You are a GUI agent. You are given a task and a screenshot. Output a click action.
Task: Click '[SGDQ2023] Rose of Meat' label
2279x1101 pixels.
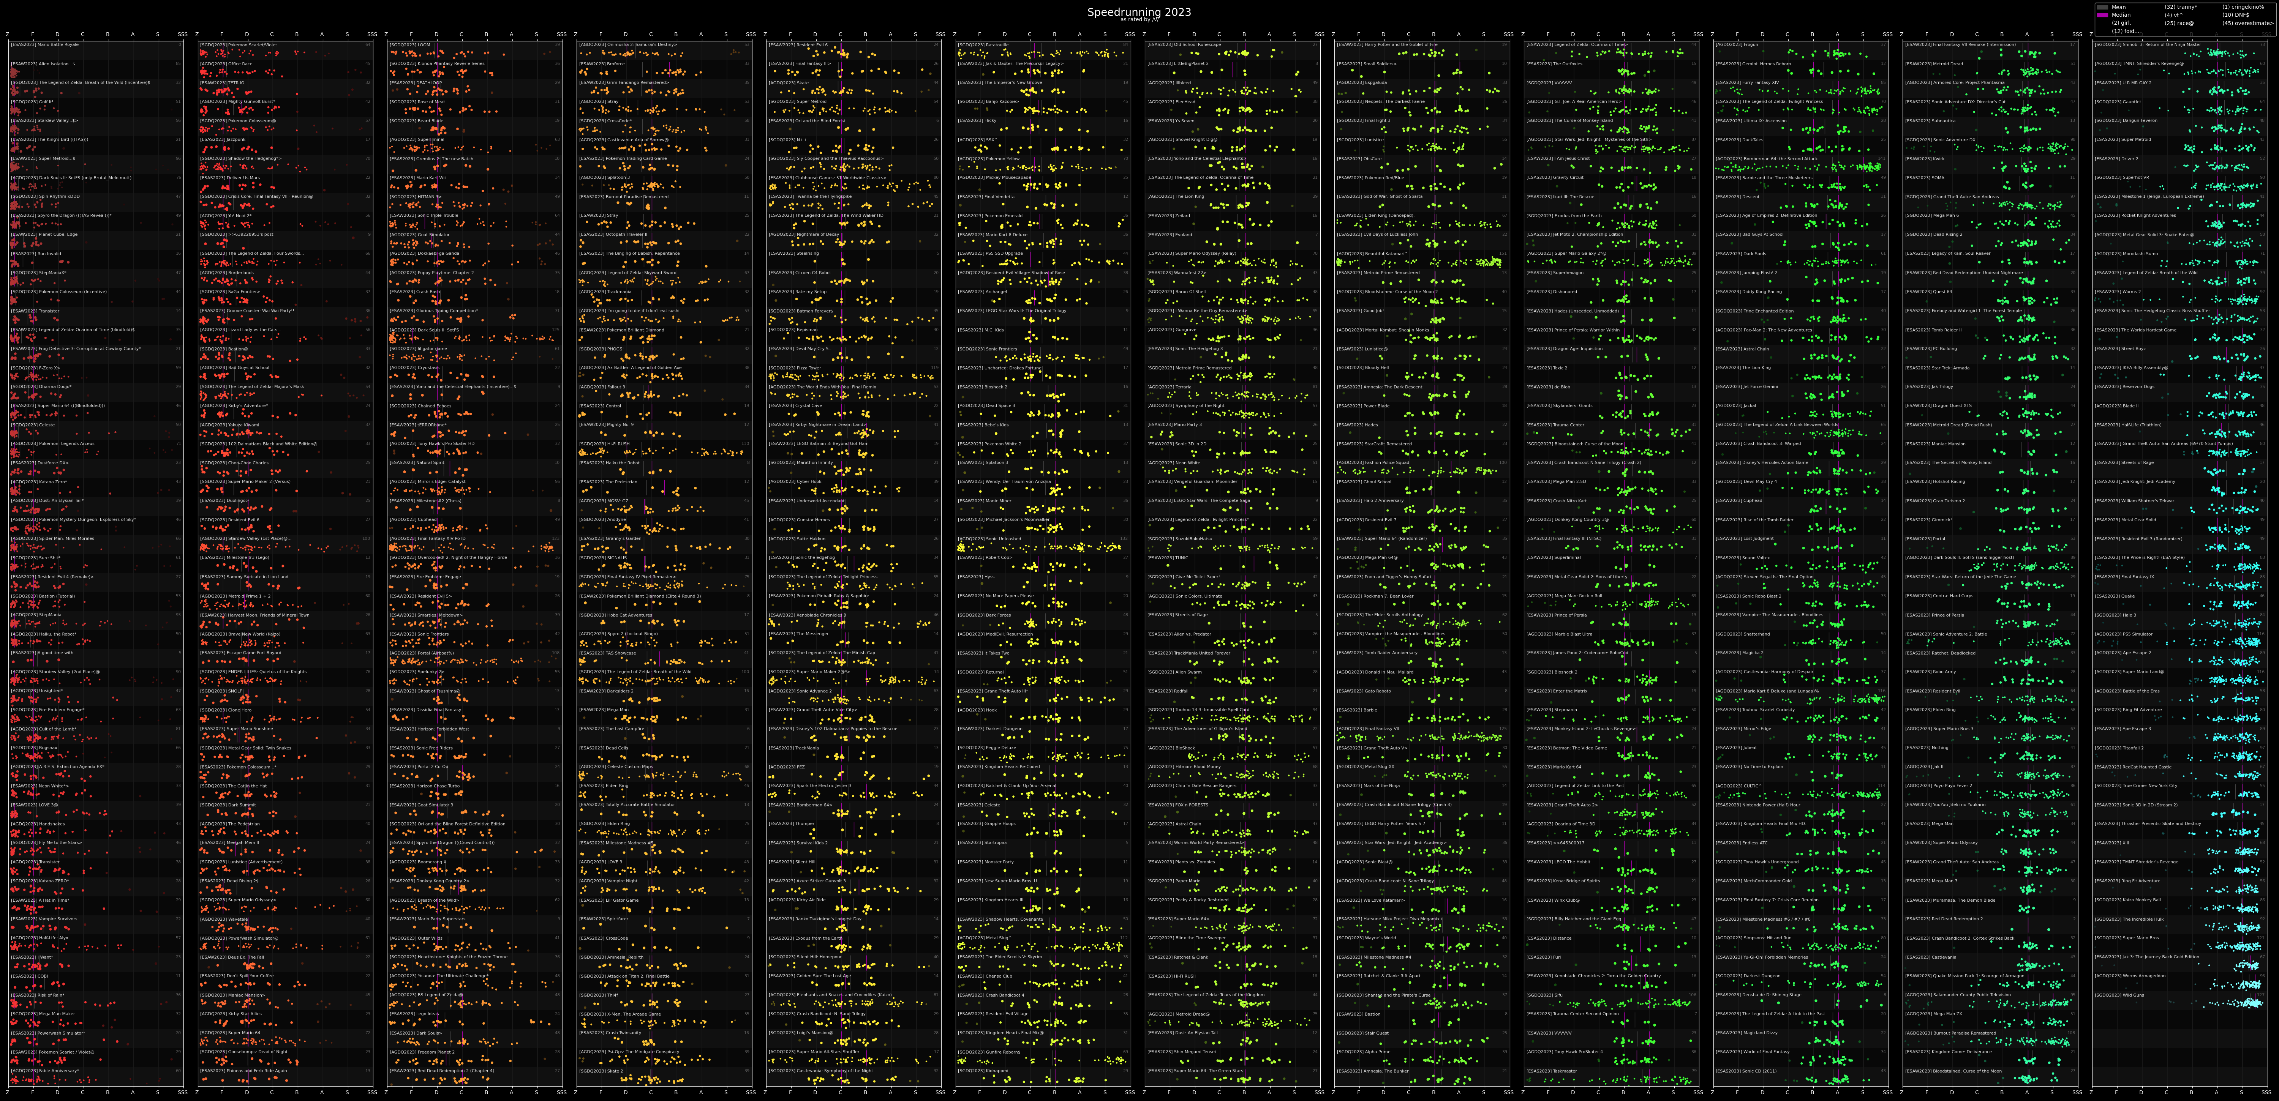pyautogui.click(x=417, y=102)
